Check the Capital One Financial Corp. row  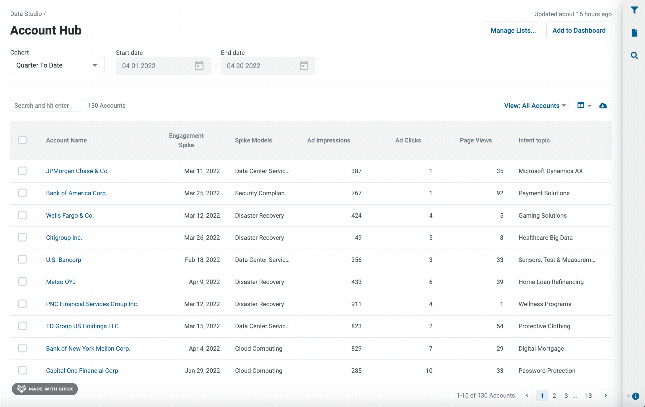pos(22,370)
